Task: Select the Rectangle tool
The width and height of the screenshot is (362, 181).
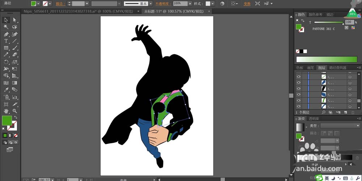Action: tap(6, 48)
